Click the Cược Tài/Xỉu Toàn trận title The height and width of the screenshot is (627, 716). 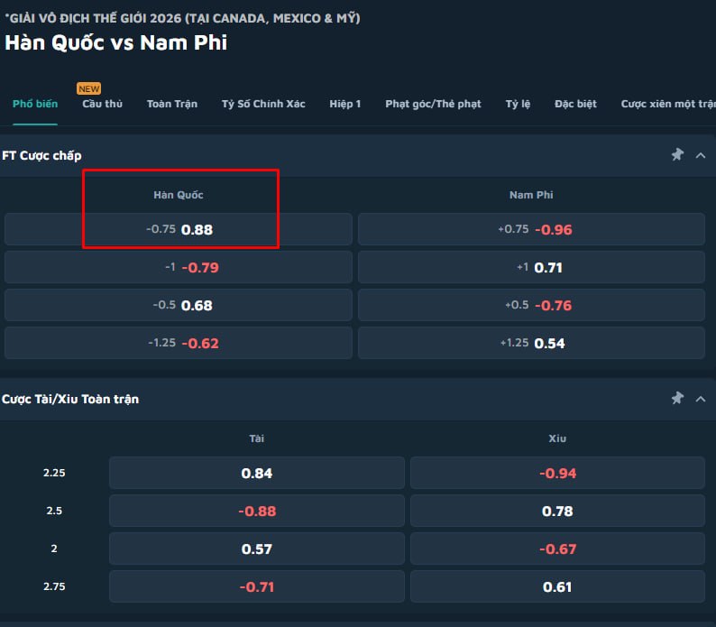pyautogui.click(x=70, y=399)
